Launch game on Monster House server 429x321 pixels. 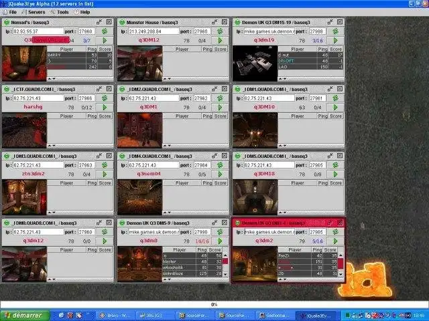pos(220,40)
